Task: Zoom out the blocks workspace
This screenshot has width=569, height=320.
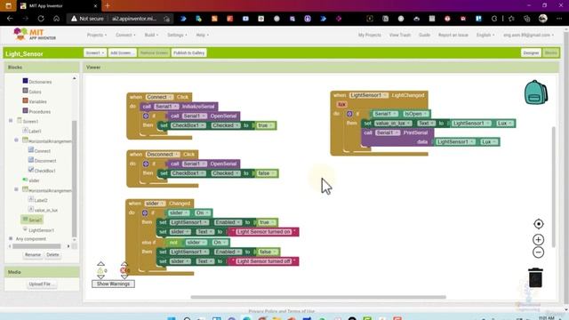Action: coord(538,252)
